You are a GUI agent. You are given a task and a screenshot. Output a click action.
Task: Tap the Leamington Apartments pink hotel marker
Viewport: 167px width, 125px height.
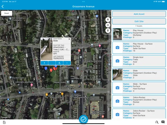pos(32,85)
